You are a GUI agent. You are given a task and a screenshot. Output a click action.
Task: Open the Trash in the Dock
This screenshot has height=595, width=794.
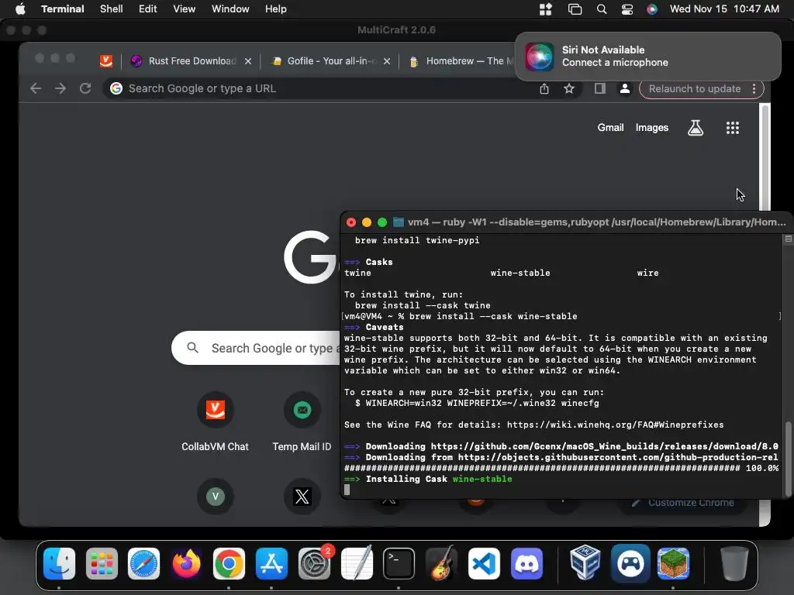(x=734, y=563)
